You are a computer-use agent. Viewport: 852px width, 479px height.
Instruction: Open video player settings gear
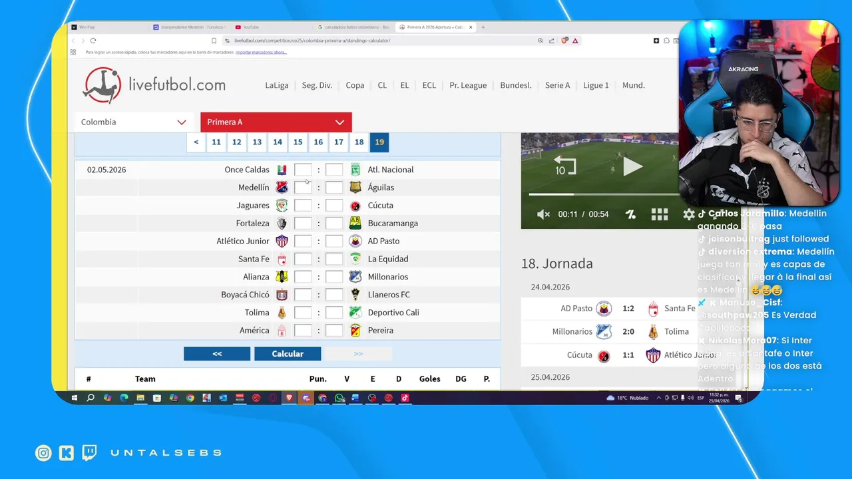(x=689, y=214)
